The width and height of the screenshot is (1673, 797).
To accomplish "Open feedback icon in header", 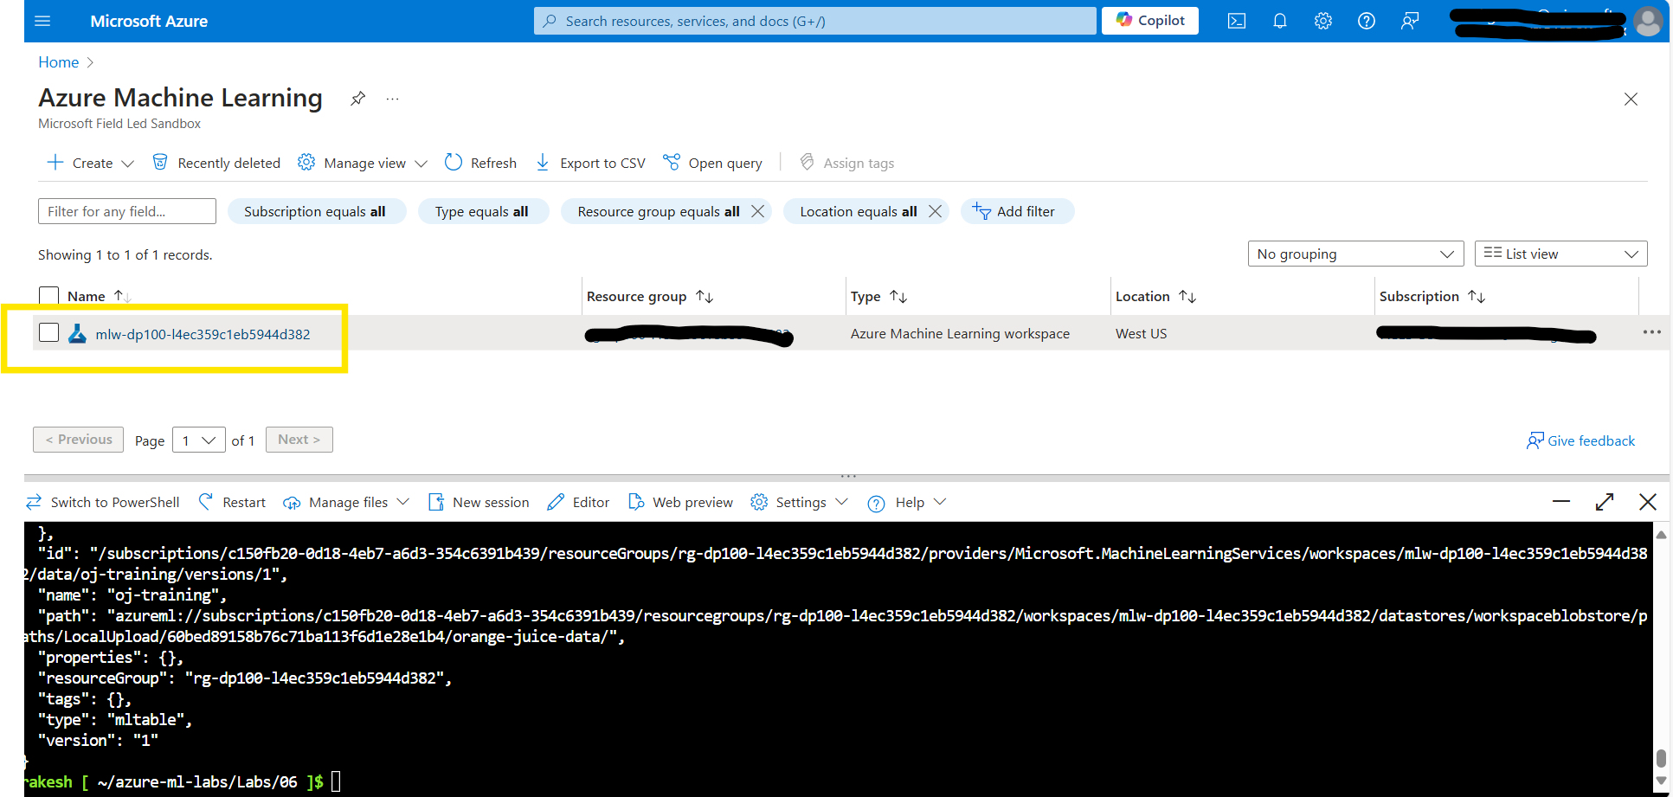I will pyautogui.click(x=1410, y=21).
